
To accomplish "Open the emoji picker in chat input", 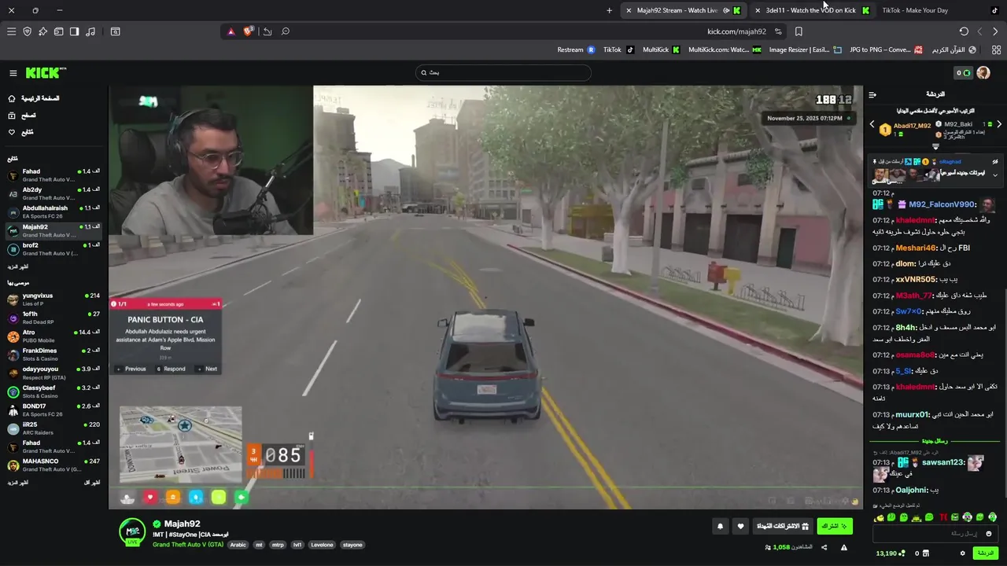I will click(989, 534).
